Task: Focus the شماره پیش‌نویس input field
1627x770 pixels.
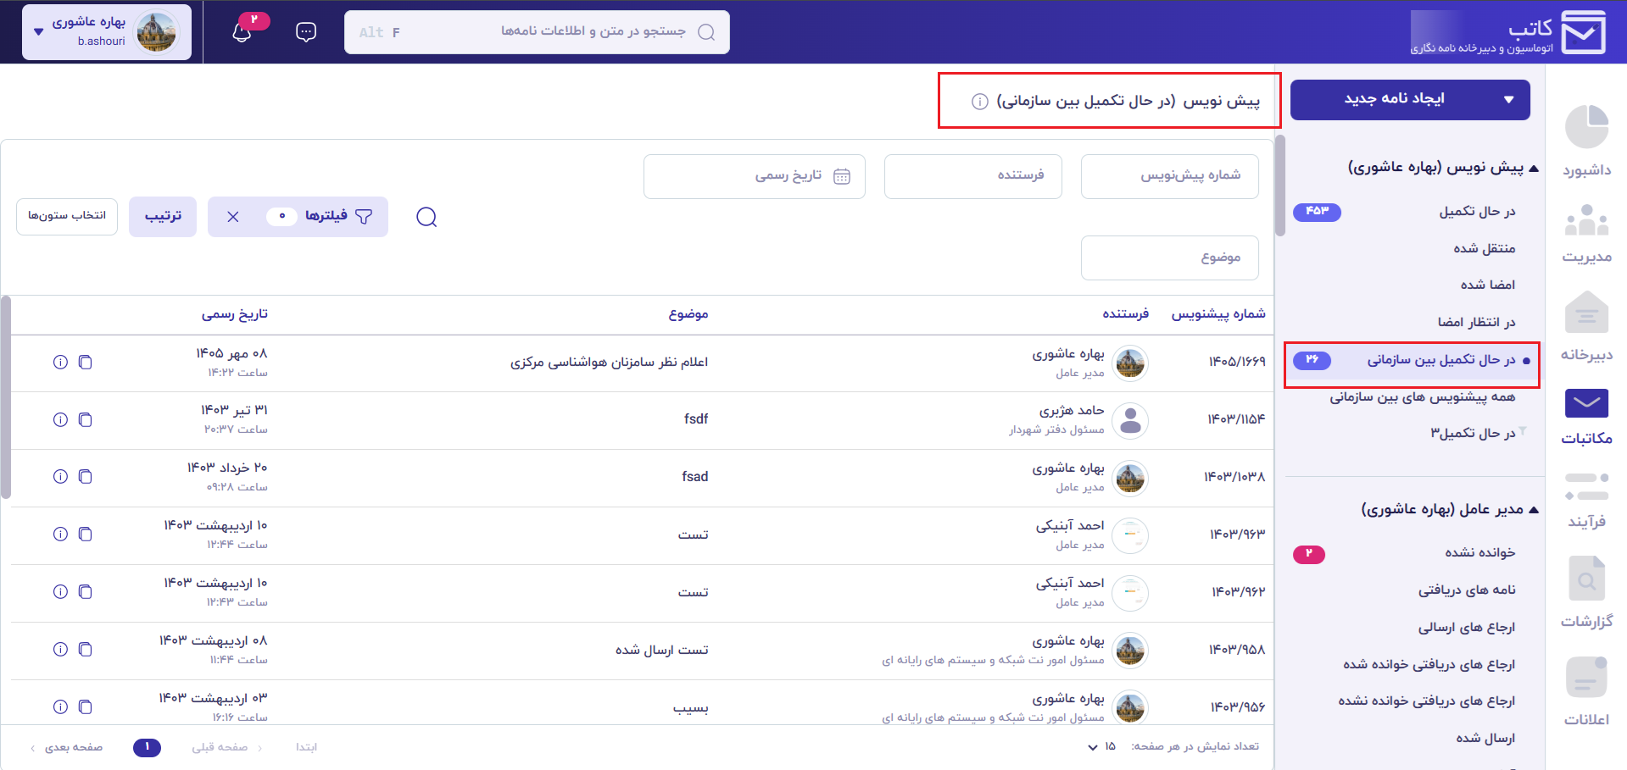Action: coord(1169,176)
